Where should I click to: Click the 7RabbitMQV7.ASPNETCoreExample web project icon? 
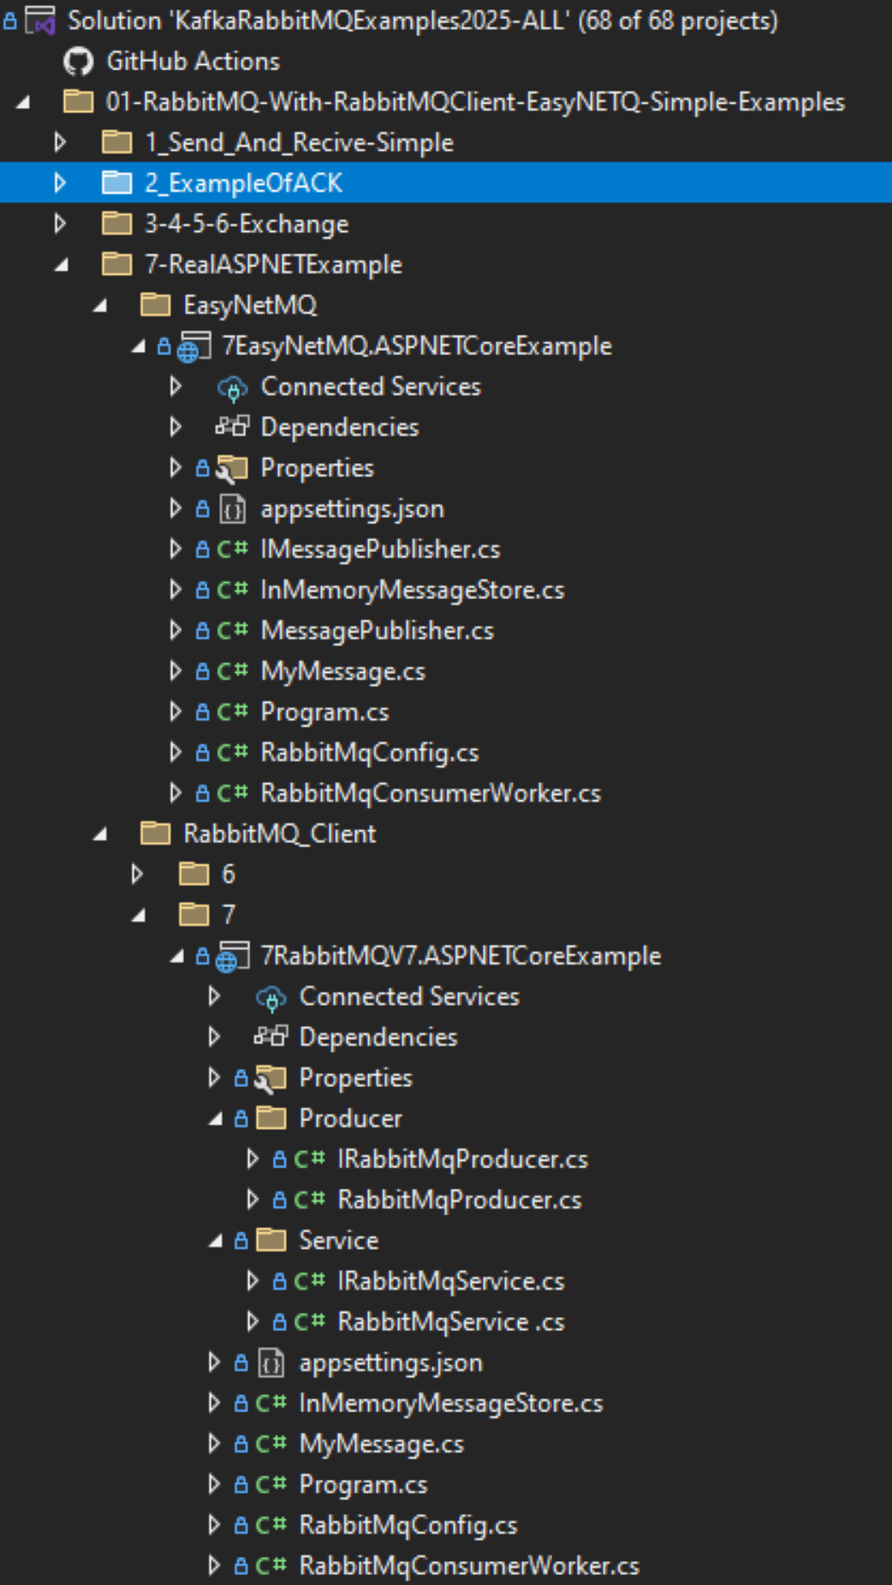tap(232, 956)
